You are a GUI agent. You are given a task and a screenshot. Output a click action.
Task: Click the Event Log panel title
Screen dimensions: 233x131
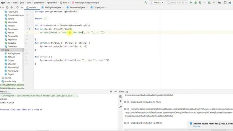click(123, 92)
